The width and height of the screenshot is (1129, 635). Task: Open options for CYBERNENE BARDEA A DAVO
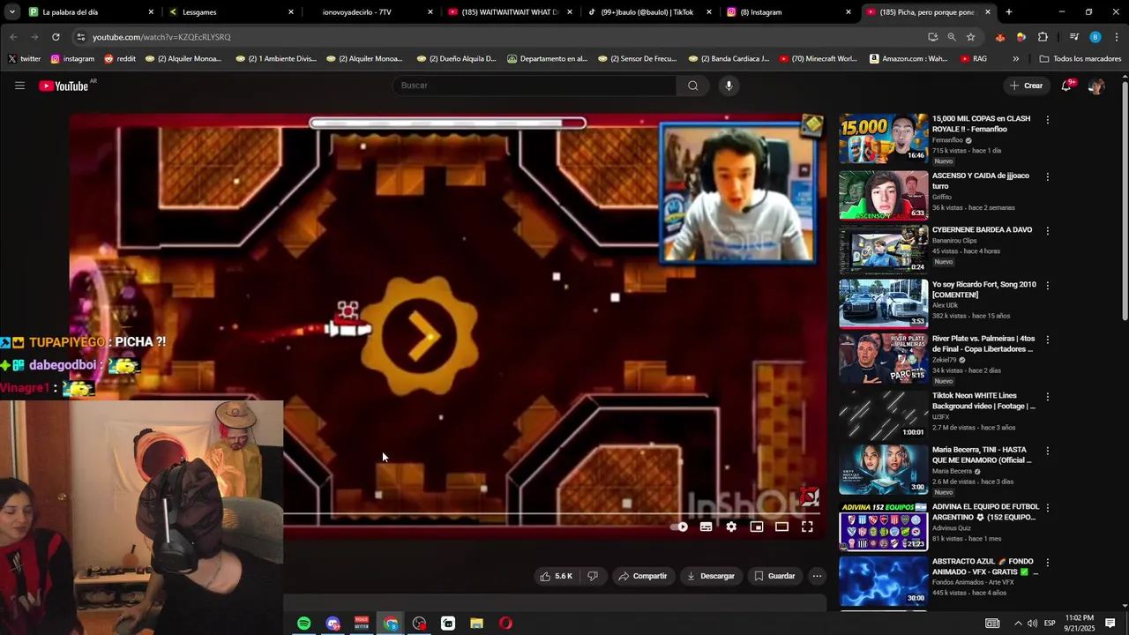pyautogui.click(x=1048, y=231)
